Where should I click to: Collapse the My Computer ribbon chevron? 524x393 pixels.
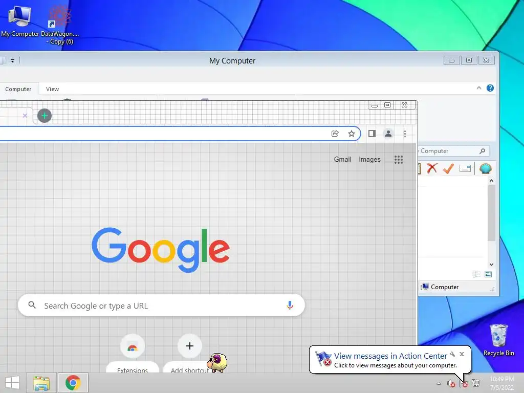pos(479,88)
